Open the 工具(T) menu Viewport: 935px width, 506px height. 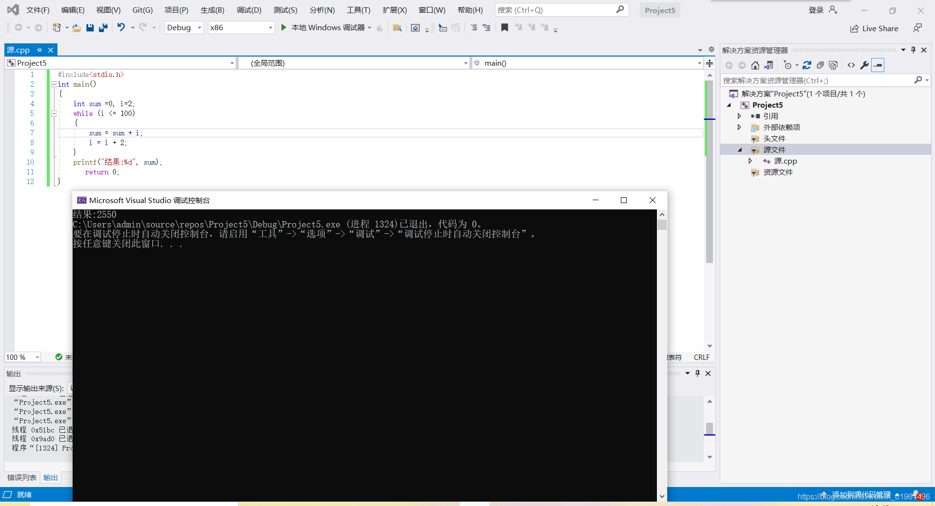[358, 10]
